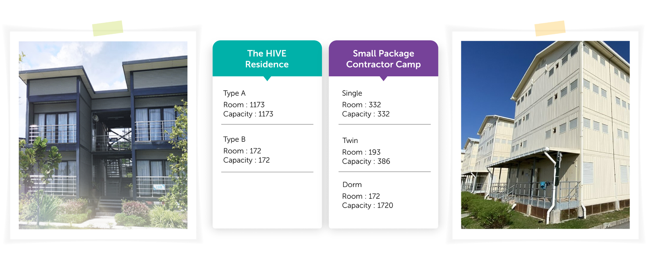647x269 pixels.
Task: Click the purple pointer arrow under Camp header
Action: click(x=384, y=78)
